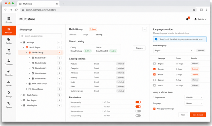
Task: Collapse the All shops tree node
Action: pos(21,42)
